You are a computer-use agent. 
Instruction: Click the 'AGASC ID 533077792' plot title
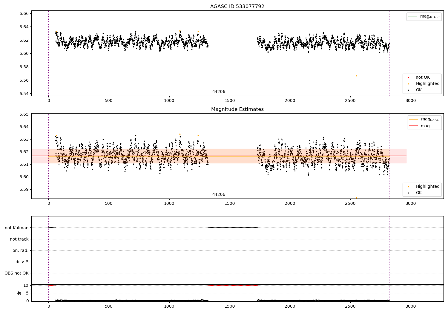pos(237,6)
